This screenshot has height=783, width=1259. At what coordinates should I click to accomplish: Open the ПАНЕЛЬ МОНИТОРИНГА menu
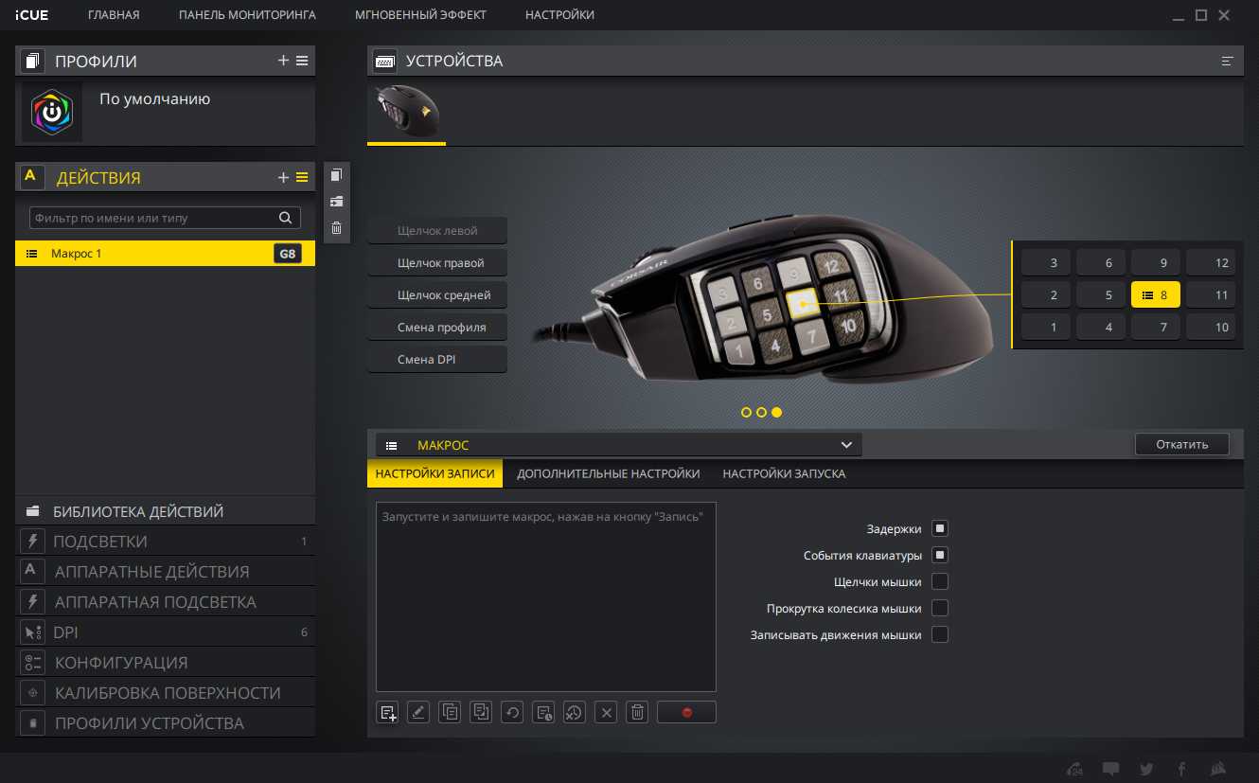point(247,15)
